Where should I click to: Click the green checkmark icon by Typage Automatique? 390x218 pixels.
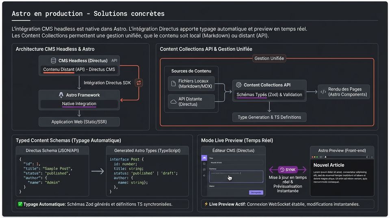[20, 204]
